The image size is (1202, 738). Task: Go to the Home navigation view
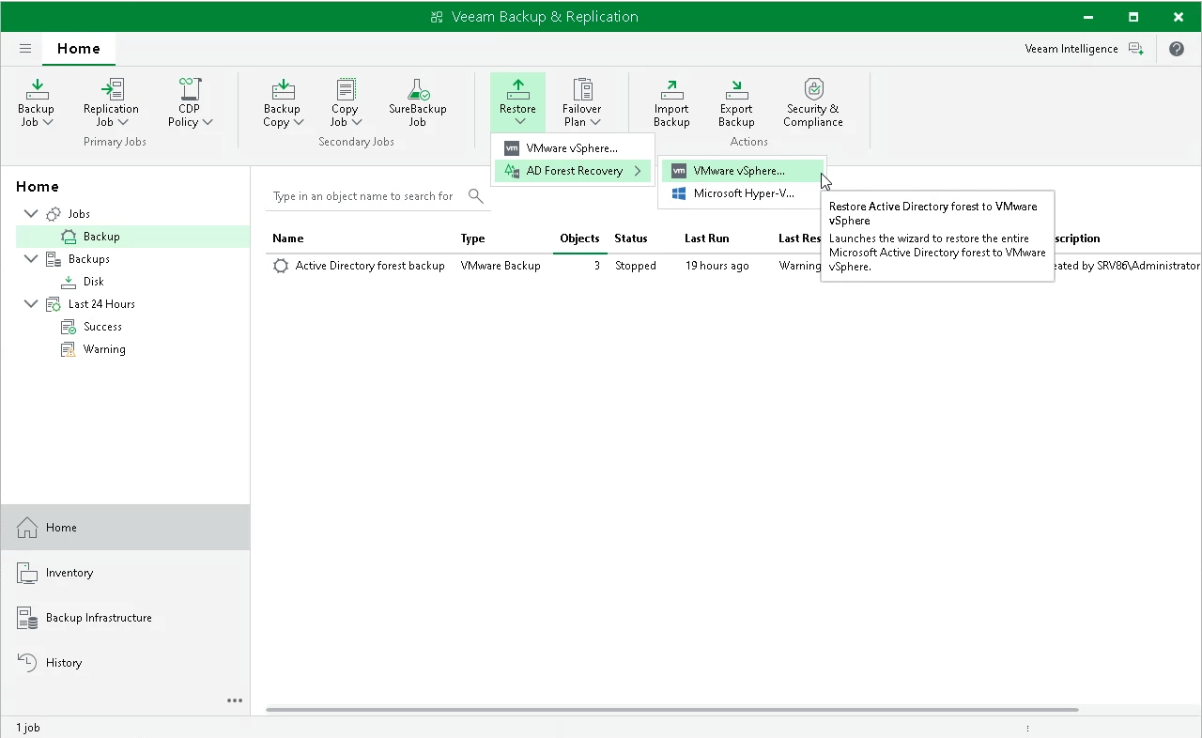click(x=125, y=528)
